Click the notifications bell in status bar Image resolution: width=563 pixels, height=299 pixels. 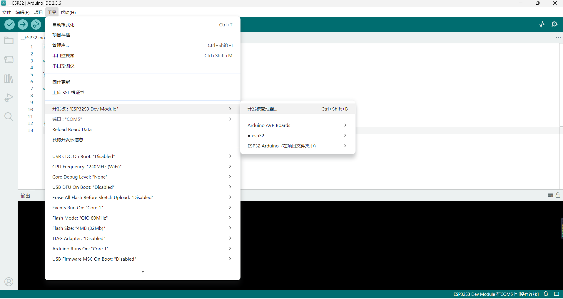[x=546, y=294]
